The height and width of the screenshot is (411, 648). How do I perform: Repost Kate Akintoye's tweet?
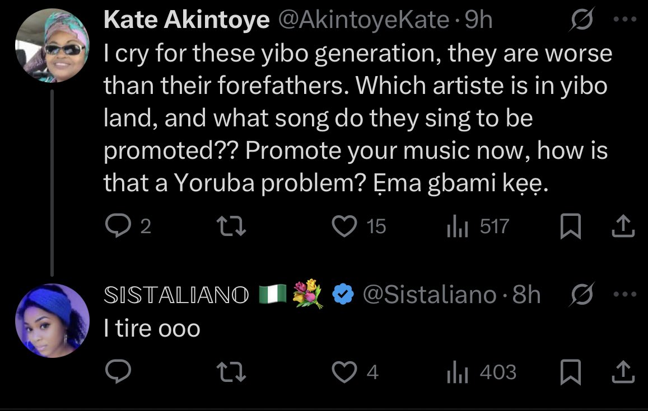pos(231,226)
